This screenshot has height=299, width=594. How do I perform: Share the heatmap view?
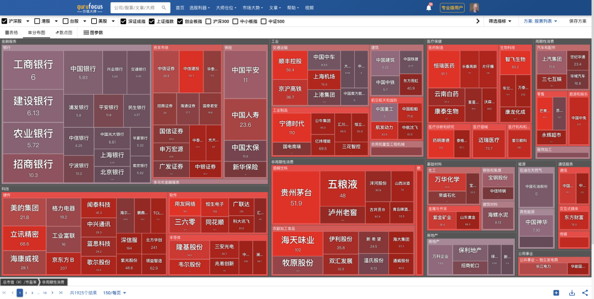click(x=585, y=292)
